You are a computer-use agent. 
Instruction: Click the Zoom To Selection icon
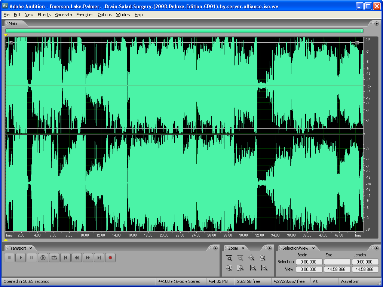(263, 258)
